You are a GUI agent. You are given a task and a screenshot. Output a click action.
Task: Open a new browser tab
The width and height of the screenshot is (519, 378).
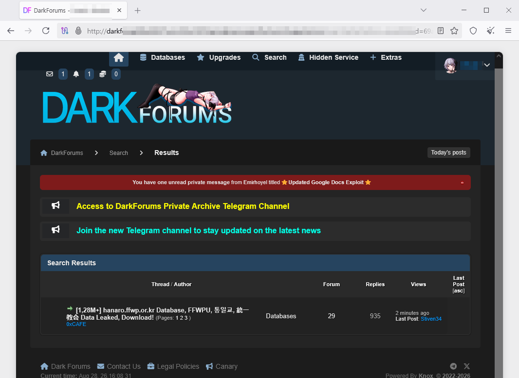(138, 11)
